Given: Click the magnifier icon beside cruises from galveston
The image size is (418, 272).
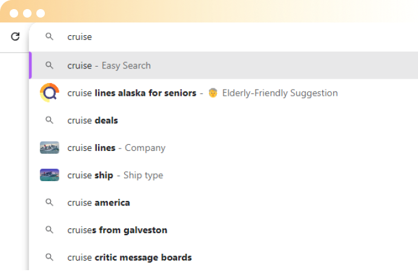Looking at the screenshot, I should coord(49,230).
